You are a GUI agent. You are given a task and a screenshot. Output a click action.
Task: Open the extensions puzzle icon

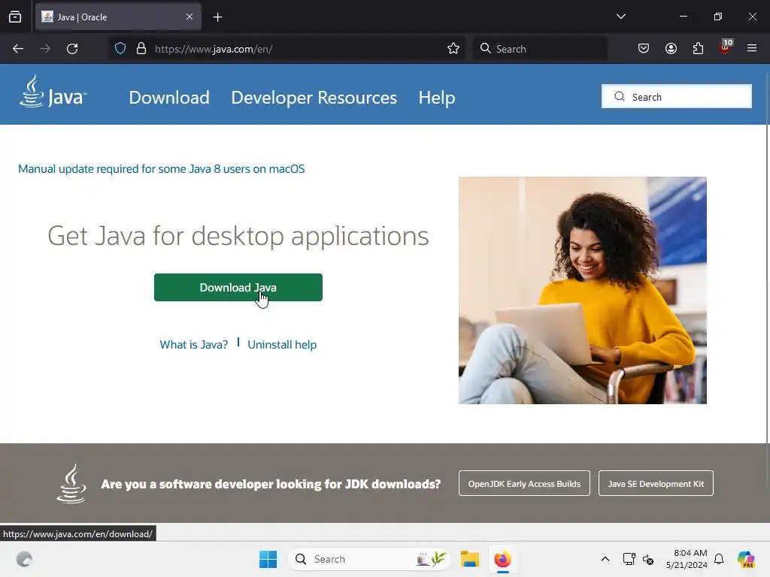point(698,49)
